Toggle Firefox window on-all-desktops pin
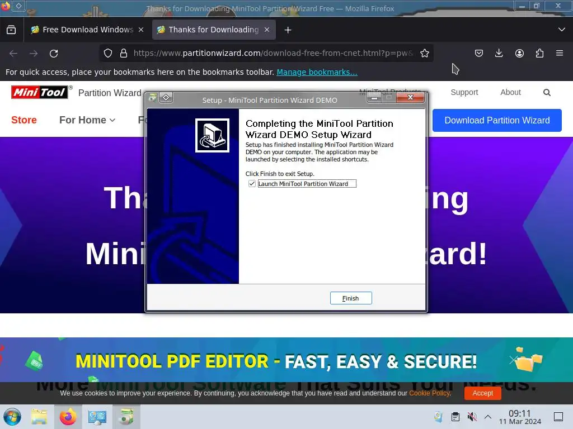573x429 pixels. point(18,6)
